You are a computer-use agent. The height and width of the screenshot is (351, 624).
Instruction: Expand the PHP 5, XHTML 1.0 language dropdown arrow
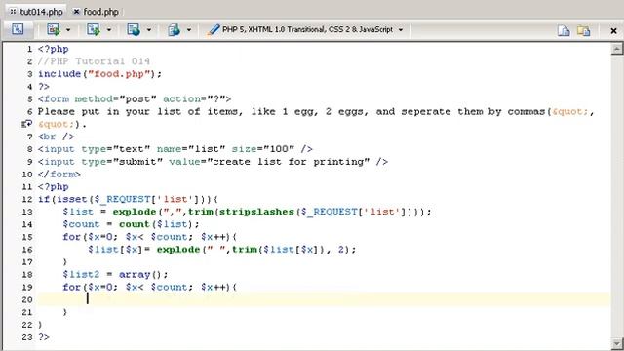401,30
